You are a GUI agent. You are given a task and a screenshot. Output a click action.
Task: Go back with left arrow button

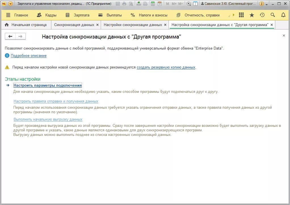(x=10, y=36)
